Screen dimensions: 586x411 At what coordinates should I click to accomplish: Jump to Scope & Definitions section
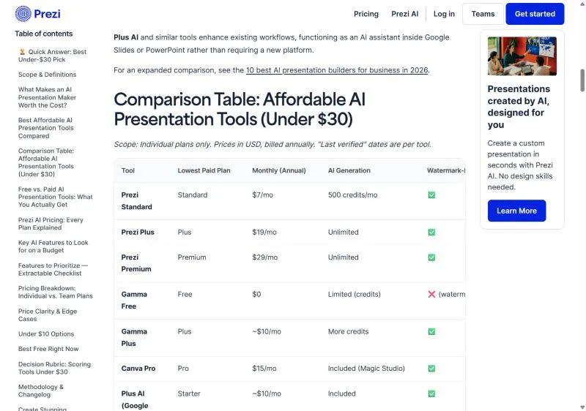[x=47, y=75]
